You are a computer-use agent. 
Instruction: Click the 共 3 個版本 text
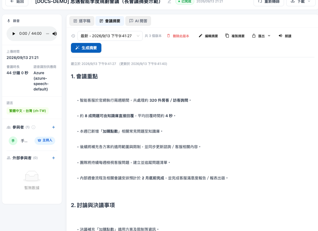point(153,36)
